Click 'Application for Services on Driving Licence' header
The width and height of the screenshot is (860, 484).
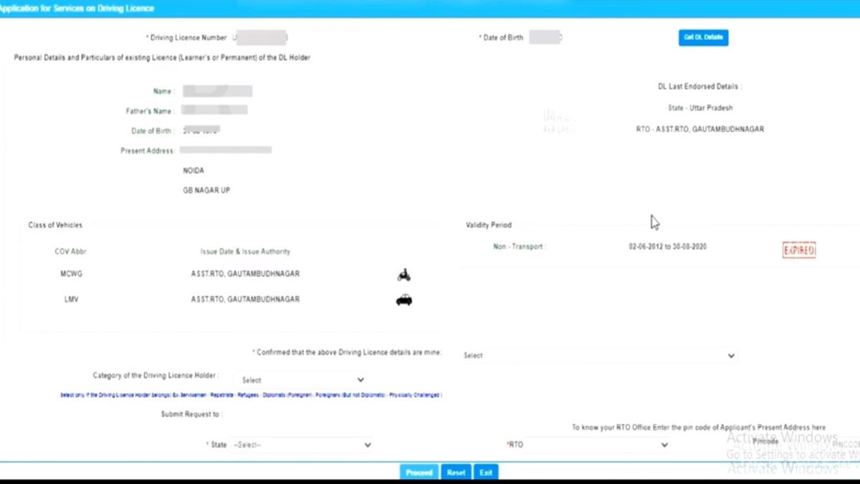coord(77,9)
